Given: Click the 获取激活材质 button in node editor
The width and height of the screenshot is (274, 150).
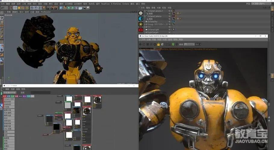Looking at the screenshot, I should 10,93.
